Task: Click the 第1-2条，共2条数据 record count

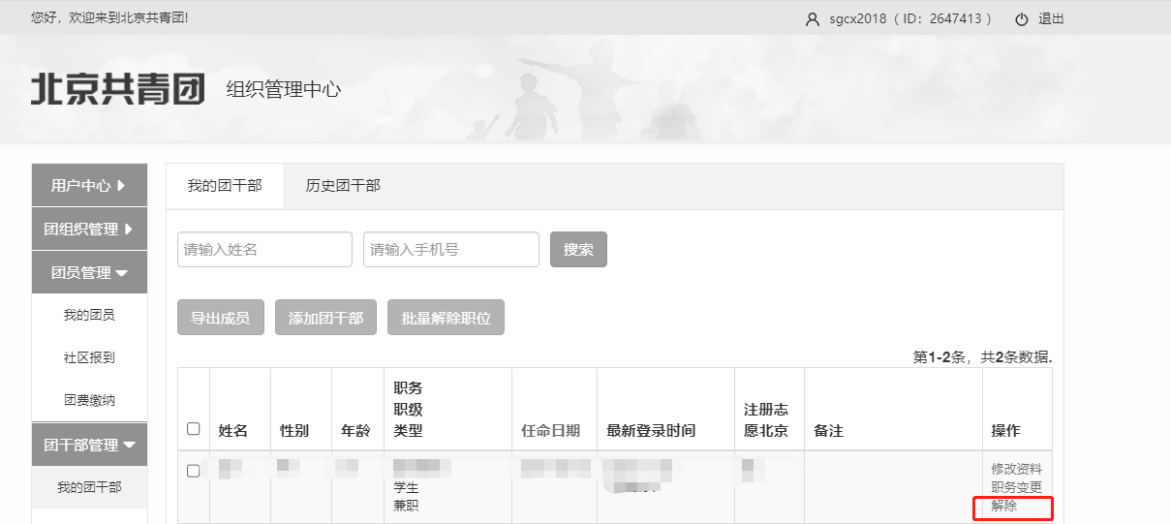Action: pyautogui.click(x=982, y=356)
